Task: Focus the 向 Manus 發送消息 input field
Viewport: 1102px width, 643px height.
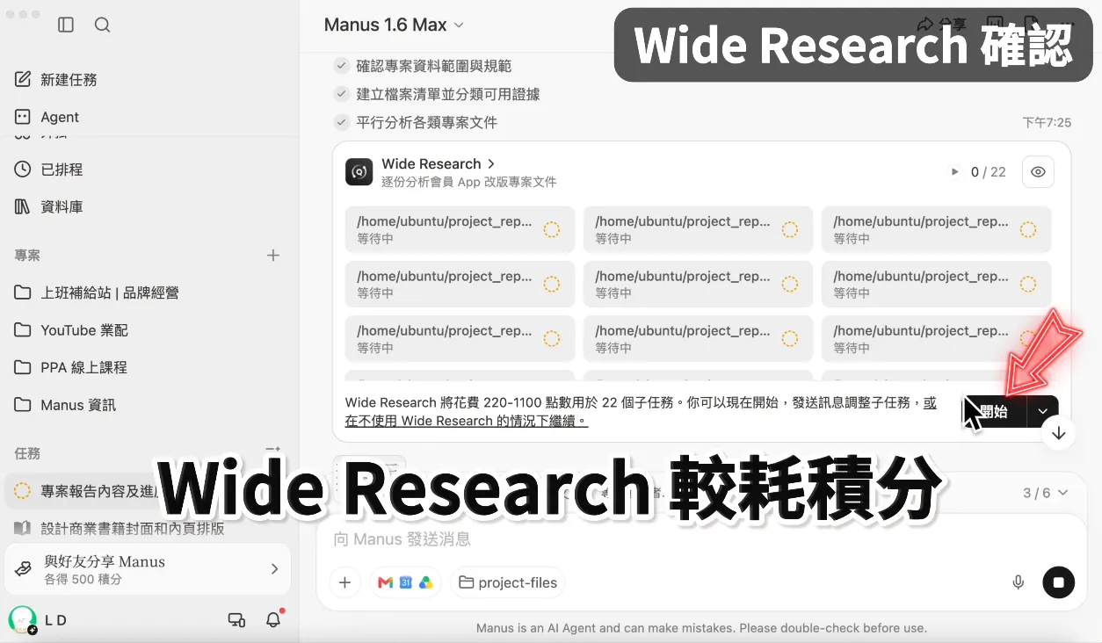Action: point(701,538)
